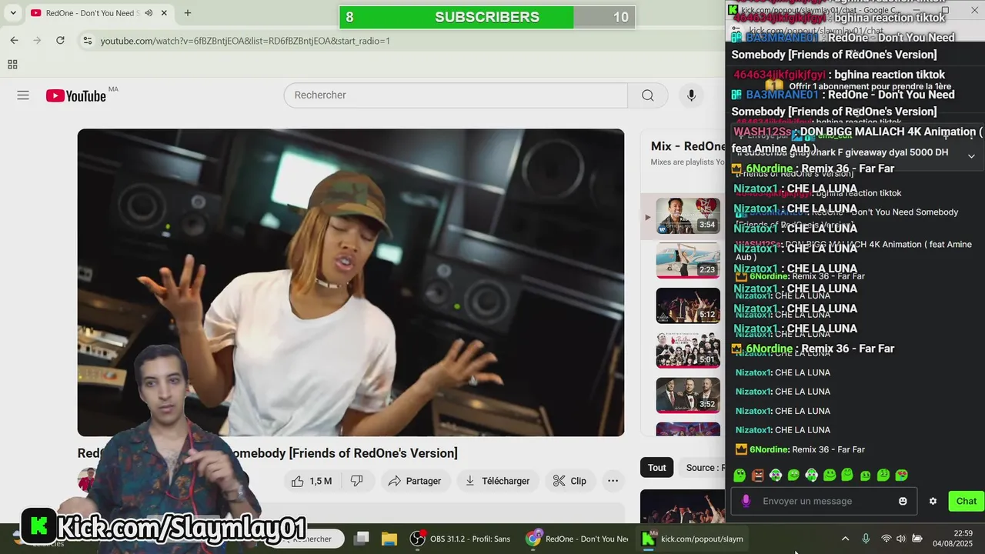Pick the angry brown face emote
Image resolution: width=985 pixels, height=554 pixels.
point(758,476)
